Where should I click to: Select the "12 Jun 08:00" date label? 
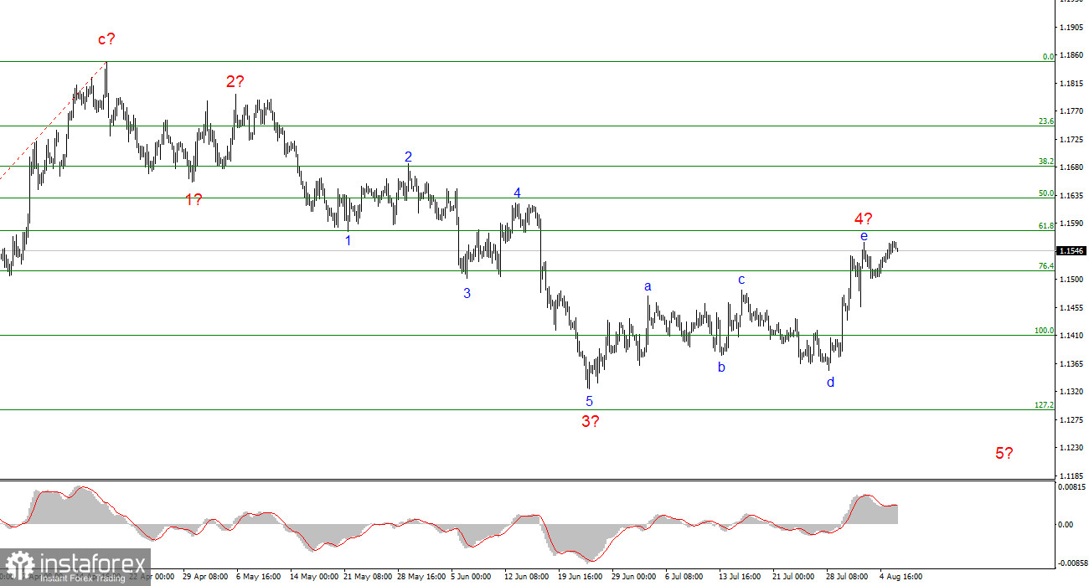tap(528, 576)
